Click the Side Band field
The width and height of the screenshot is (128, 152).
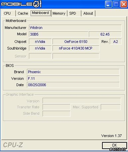click(56, 113)
